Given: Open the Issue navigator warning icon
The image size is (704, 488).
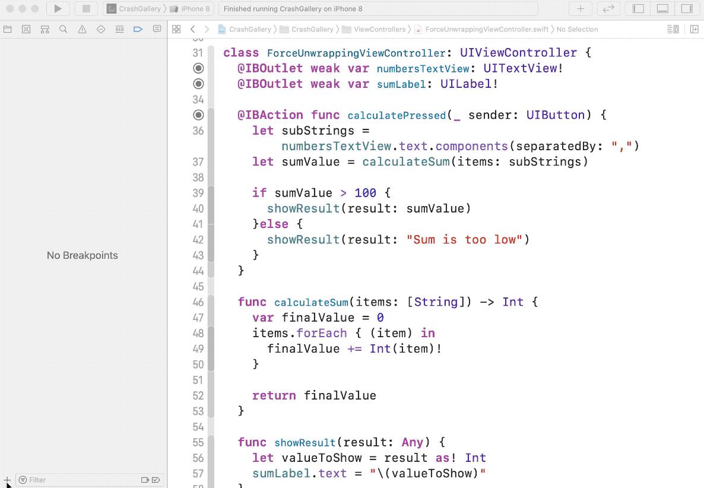Looking at the screenshot, I should (82, 29).
